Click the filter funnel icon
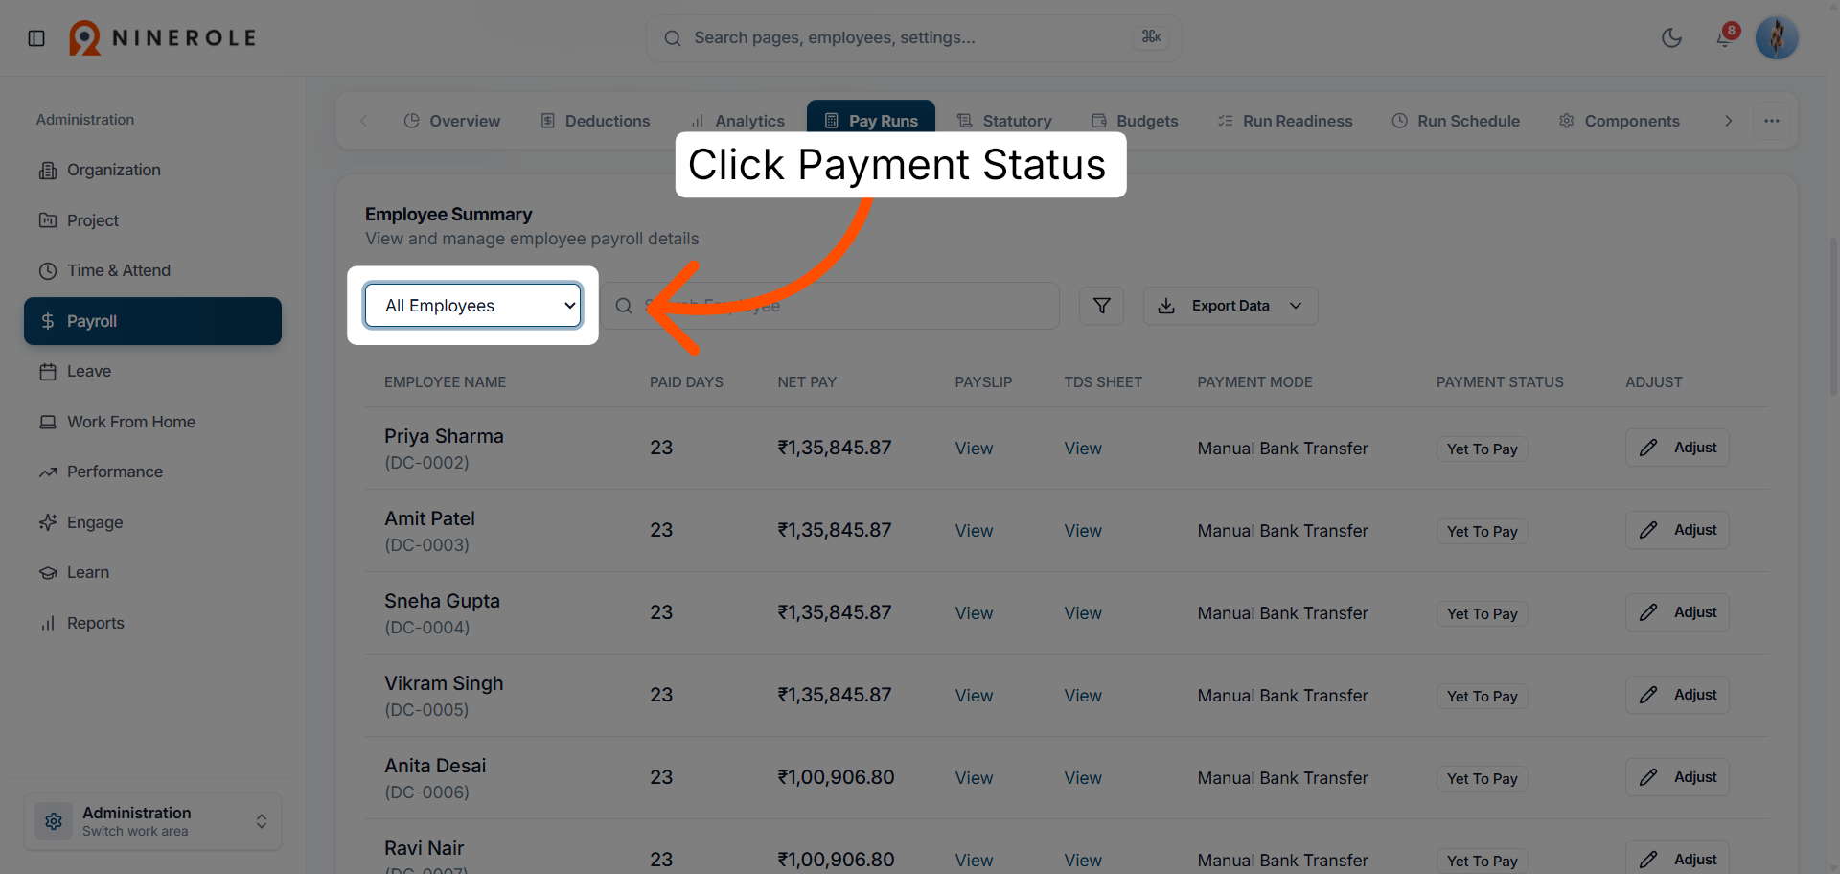1840x874 pixels. pos(1102,306)
